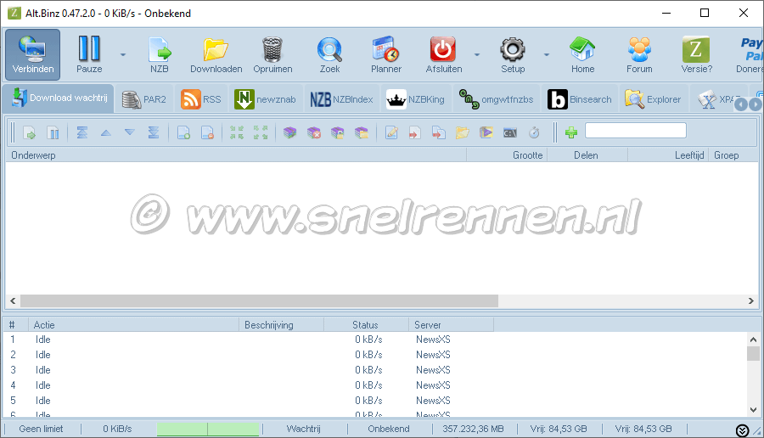
Task: Click the PayPal Doneren button
Action: (749, 54)
